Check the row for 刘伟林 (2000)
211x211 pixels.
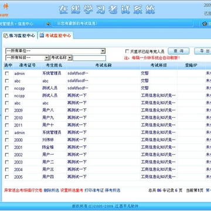[7, 140]
